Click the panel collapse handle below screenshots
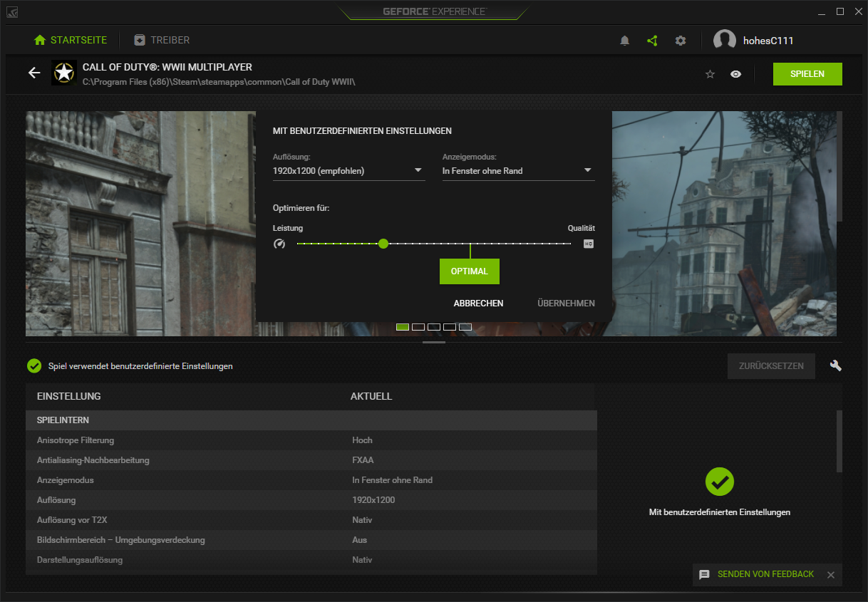 coord(434,343)
